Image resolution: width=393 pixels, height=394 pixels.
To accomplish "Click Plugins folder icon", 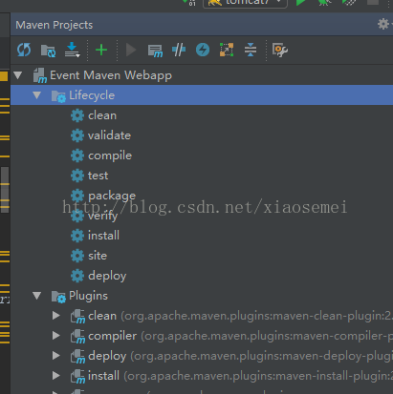I will pyautogui.click(x=58, y=297).
